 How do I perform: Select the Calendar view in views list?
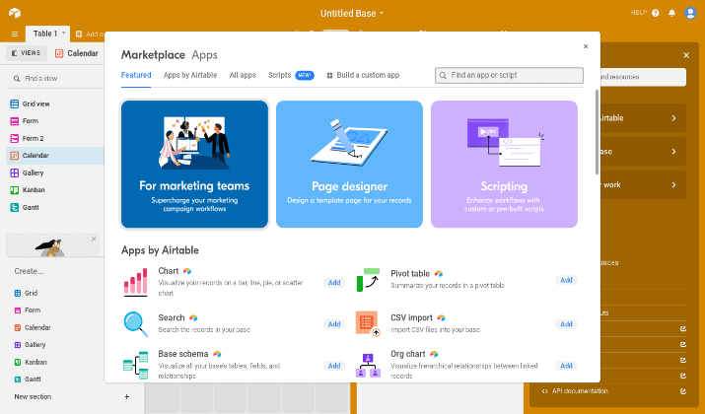[x=55, y=156]
